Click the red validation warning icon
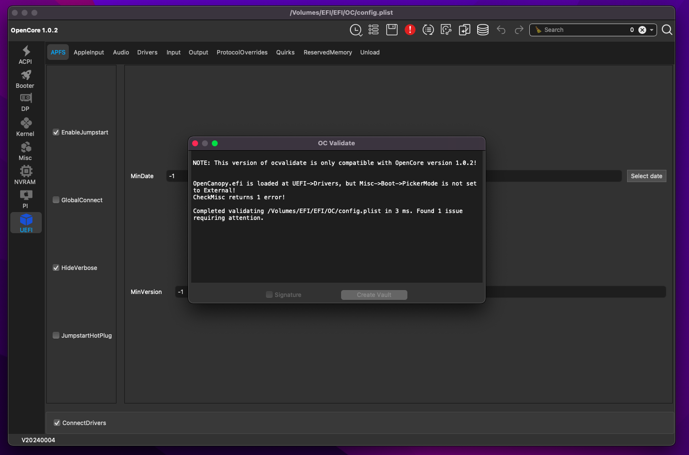The height and width of the screenshot is (455, 689). coord(410,30)
